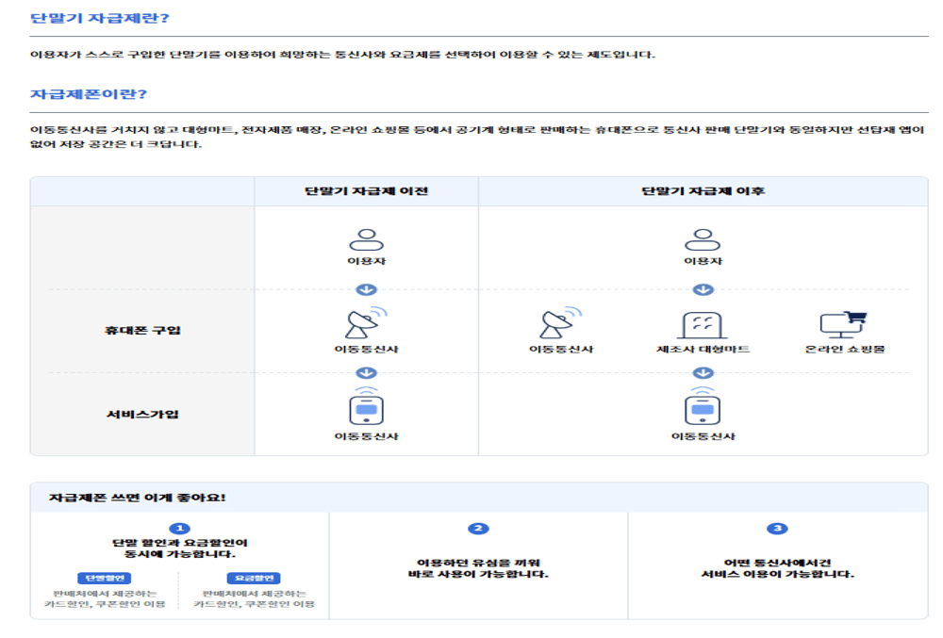Click the text 이용하던 유심을 끼워 바로 사용이 가능합니다
Image resolution: width=943 pixels, height=638 pixels.
click(x=478, y=568)
